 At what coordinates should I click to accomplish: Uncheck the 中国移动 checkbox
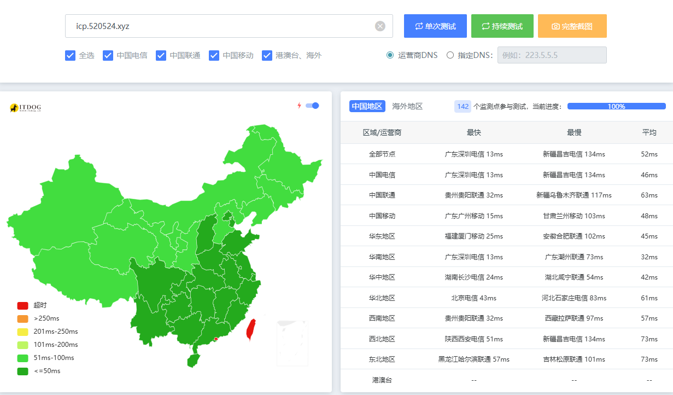click(x=214, y=55)
